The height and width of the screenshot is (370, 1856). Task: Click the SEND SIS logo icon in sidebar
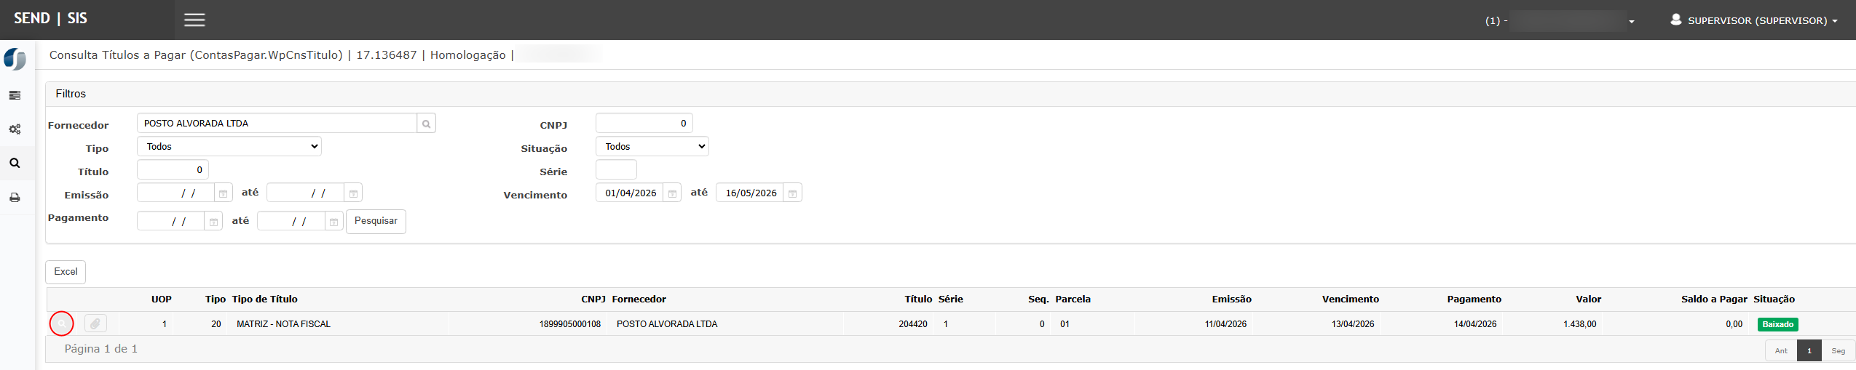[15, 59]
